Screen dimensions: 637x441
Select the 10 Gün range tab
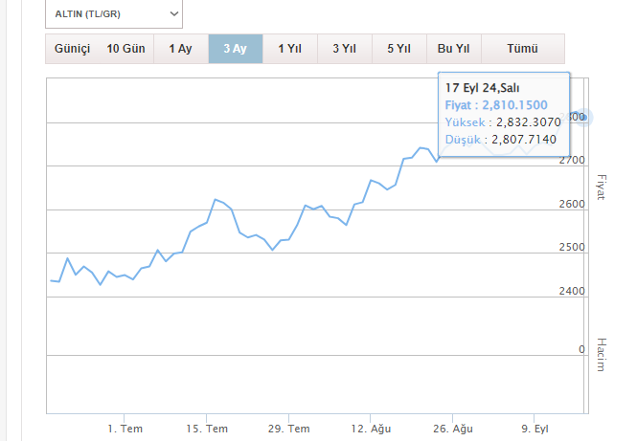coord(126,49)
